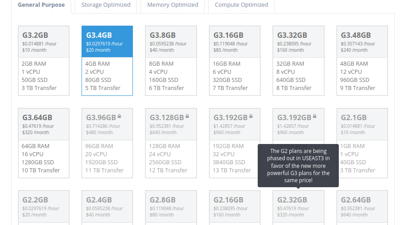Viewport: 401px width, 225px height.
Task: Pick the G3.8GB plan with 4 vCPU
Action: (x=171, y=61)
